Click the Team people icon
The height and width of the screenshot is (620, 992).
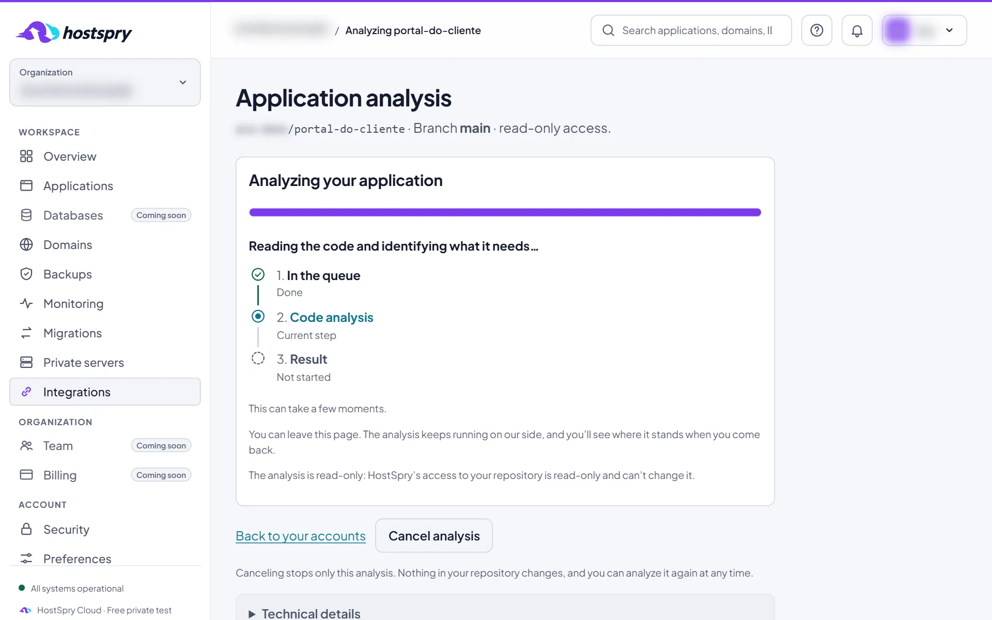(x=26, y=445)
